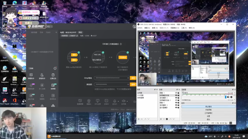Open the 查看(V) menu in OBS
Screen dimensions: 248x139
155,28
